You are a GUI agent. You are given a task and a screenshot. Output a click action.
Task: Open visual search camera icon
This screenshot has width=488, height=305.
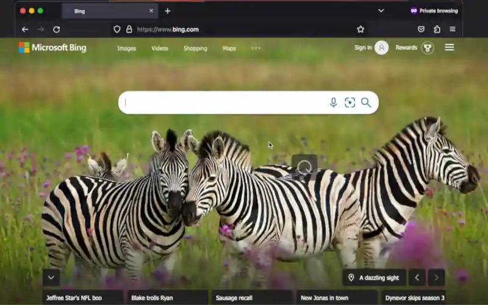[350, 102]
